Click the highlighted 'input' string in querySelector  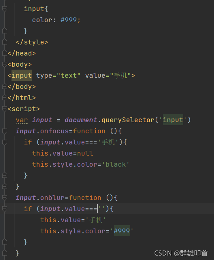coord(173,120)
